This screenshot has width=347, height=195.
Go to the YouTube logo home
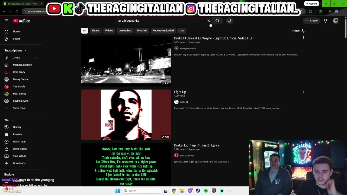21,21
